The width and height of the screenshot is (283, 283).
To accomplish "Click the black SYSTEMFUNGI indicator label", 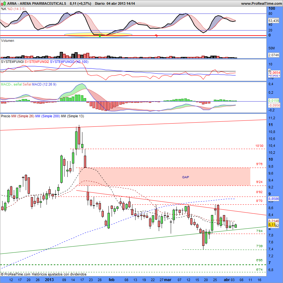I will click(x=12, y=62).
